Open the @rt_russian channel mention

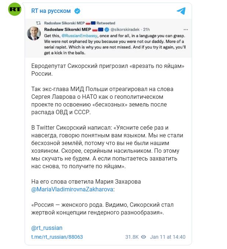tap(47, 228)
